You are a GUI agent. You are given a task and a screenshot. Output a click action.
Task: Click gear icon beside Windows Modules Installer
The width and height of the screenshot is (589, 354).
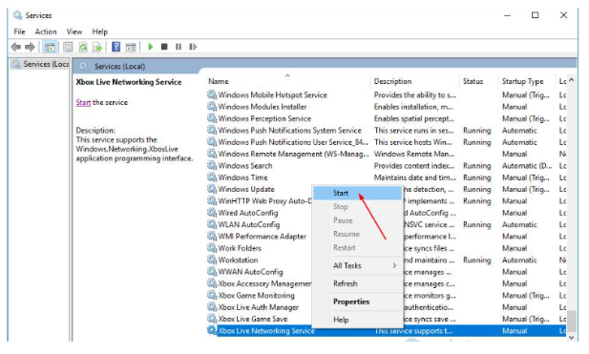(212, 107)
